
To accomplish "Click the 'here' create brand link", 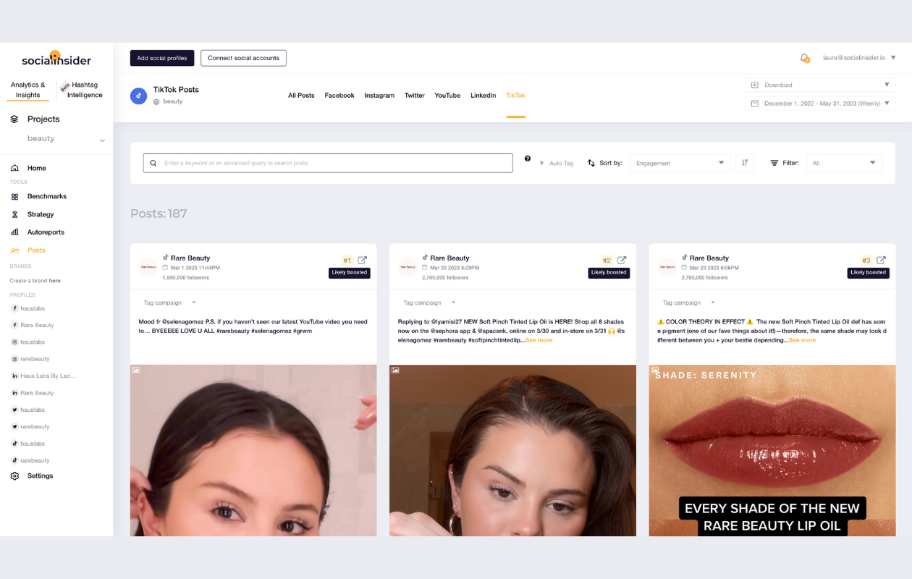I will pos(55,281).
